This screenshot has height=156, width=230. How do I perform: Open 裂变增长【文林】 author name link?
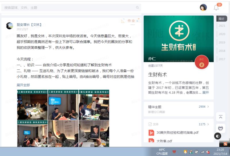(x=29, y=25)
